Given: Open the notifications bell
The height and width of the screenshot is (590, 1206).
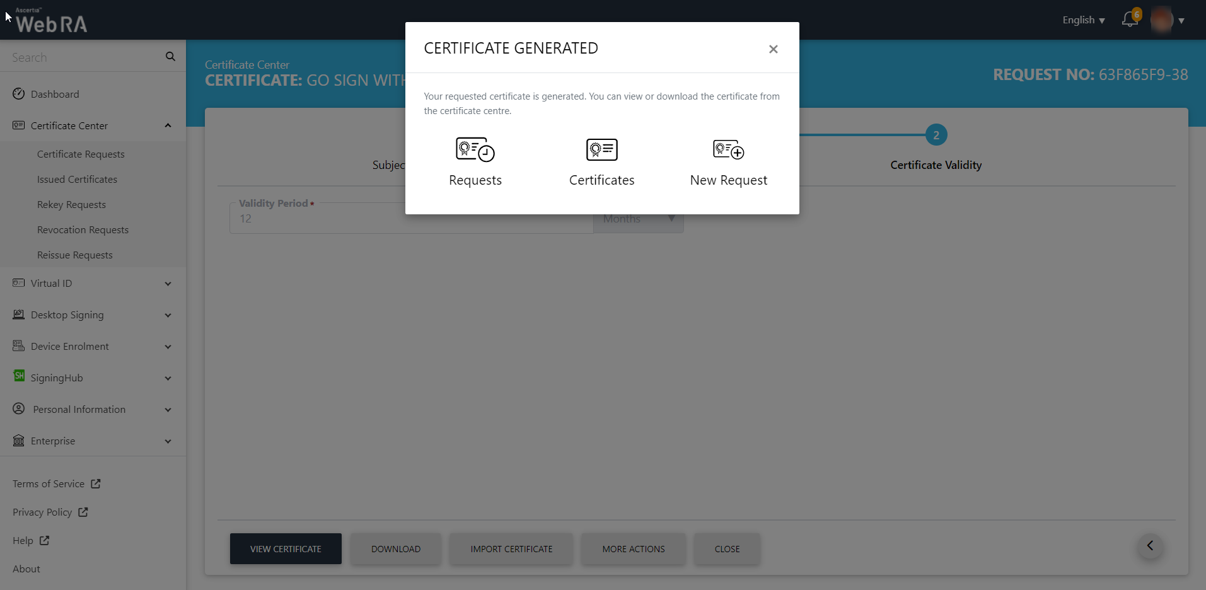Looking at the screenshot, I should 1130,20.
